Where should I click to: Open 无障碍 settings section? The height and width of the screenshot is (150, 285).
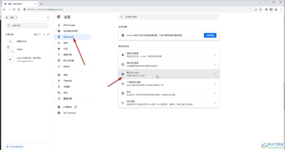click(x=72, y=87)
